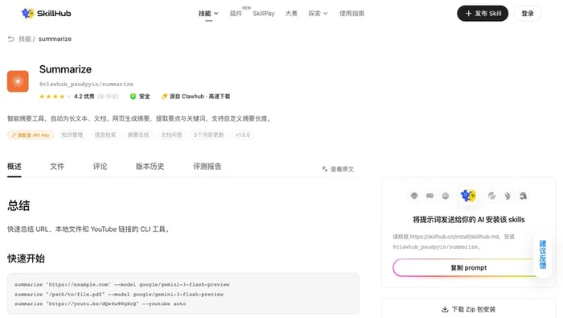Open the SkillPay navigation item
The height and width of the screenshot is (318, 563).
pyautogui.click(x=264, y=14)
